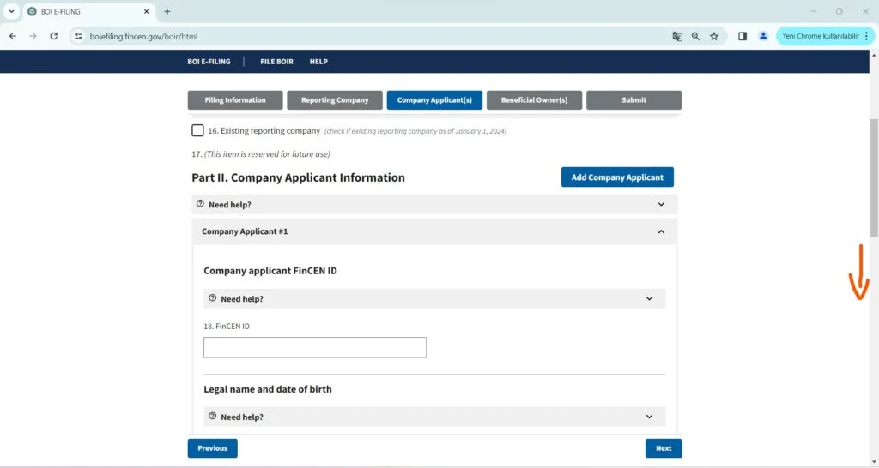
Task: Open the FILE BOIR menu item
Action: pyautogui.click(x=276, y=62)
